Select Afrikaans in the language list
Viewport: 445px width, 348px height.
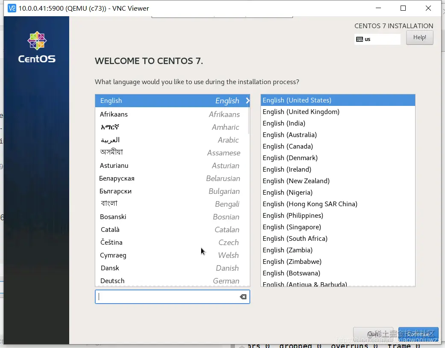173,114
